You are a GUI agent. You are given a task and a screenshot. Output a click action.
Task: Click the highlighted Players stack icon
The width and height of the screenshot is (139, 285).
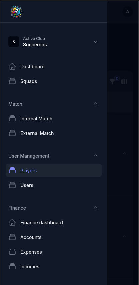[12, 170]
